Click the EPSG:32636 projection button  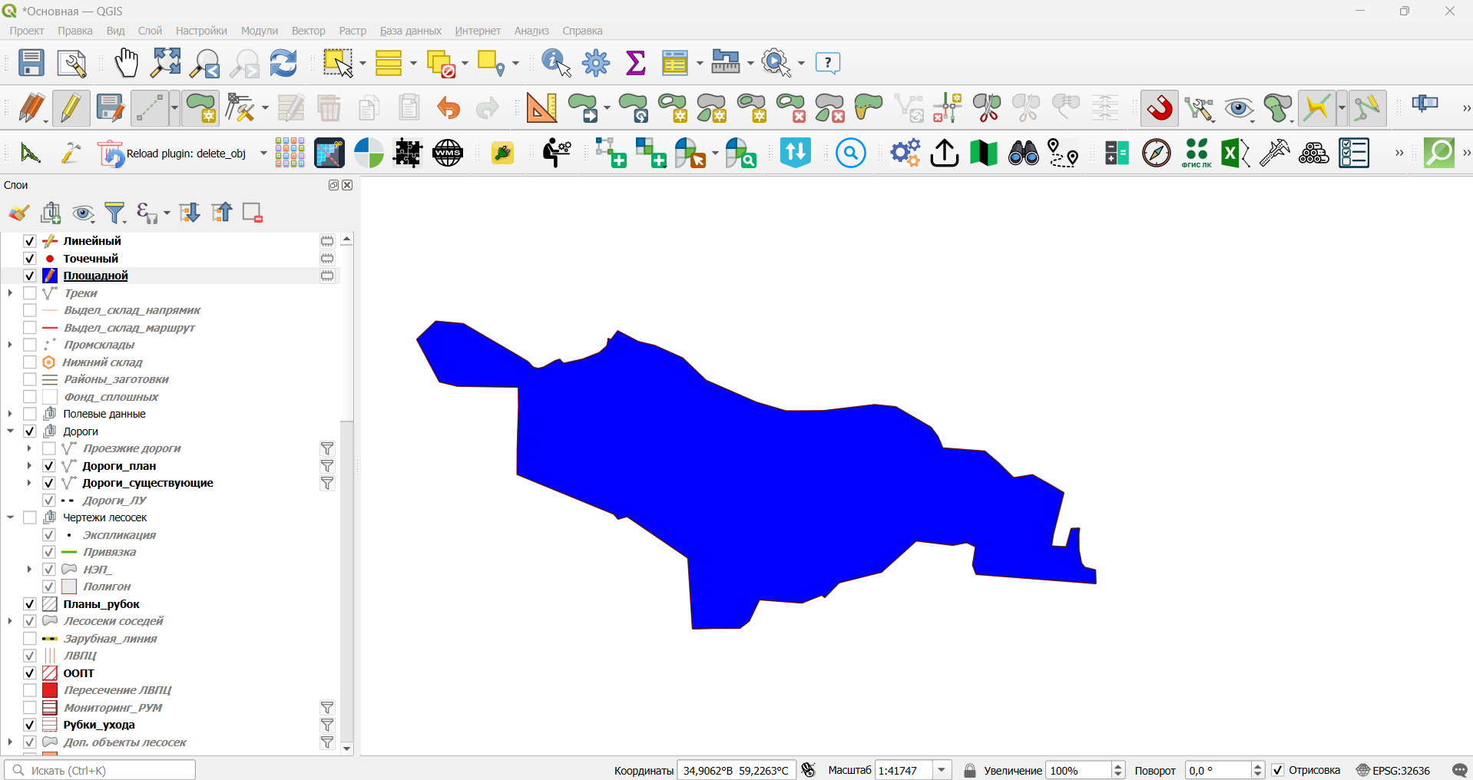click(1393, 770)
